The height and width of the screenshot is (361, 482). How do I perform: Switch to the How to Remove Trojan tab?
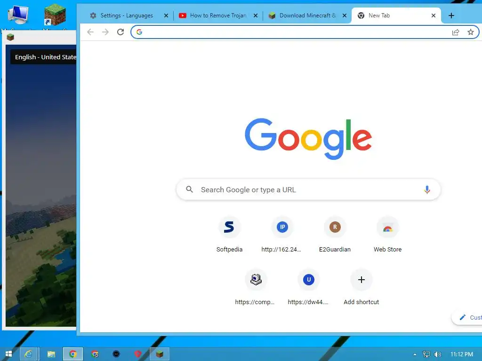(218, 16)
